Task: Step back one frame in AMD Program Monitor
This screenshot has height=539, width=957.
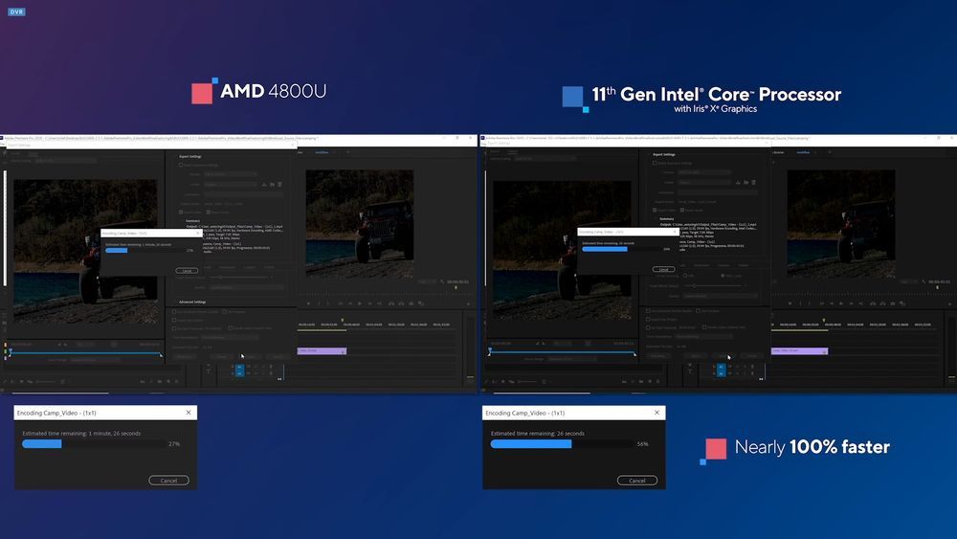Action: click(350, 303)
